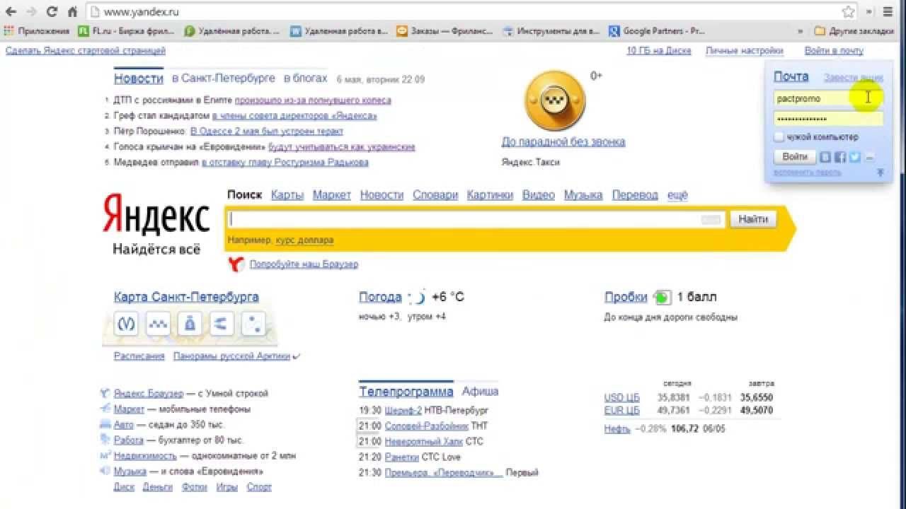906x509 pixels.
Task: Go back using the browser back arrow
Action: [11, 11]
